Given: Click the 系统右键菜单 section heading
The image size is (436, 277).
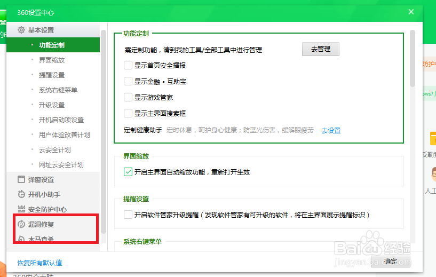Looking at the screenshot, I should tap(142, 241).
